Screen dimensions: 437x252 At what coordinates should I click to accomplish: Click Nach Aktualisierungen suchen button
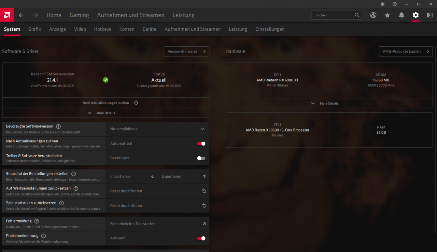[105, 103]
